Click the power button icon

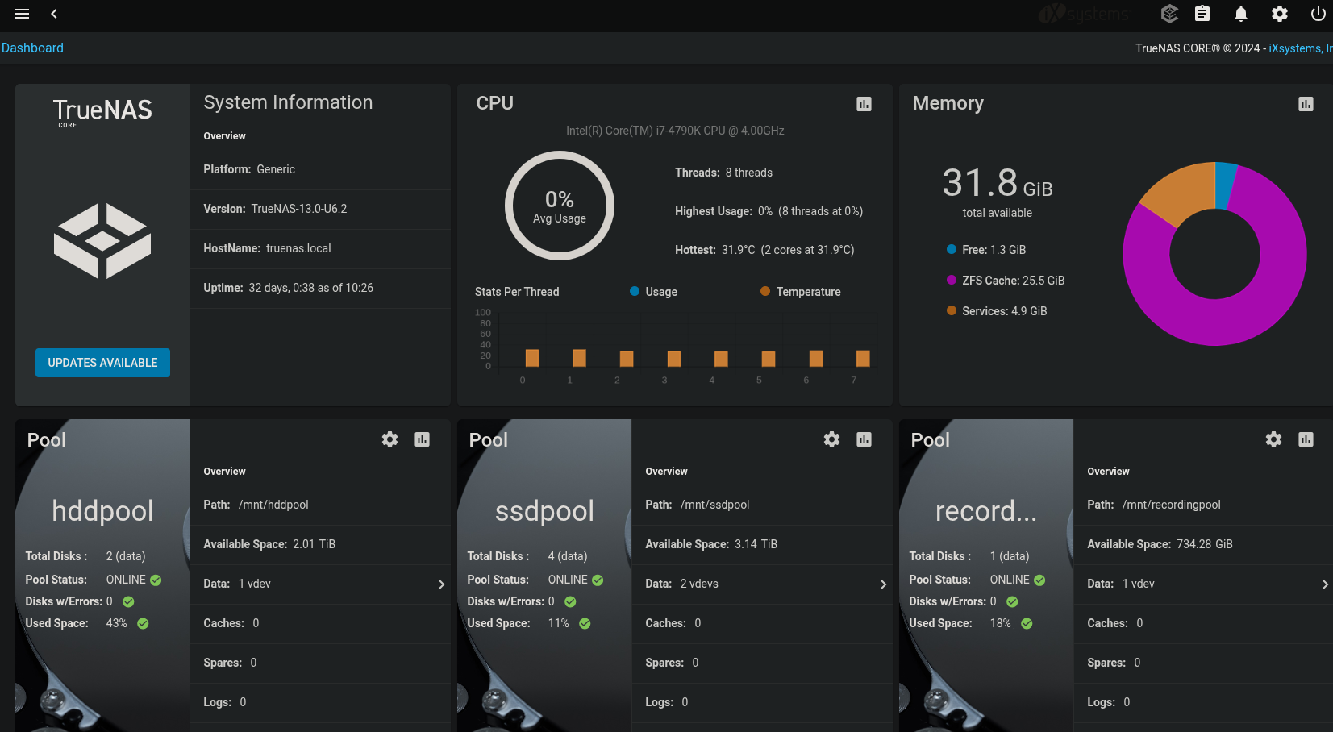[x=1318, y=14]
